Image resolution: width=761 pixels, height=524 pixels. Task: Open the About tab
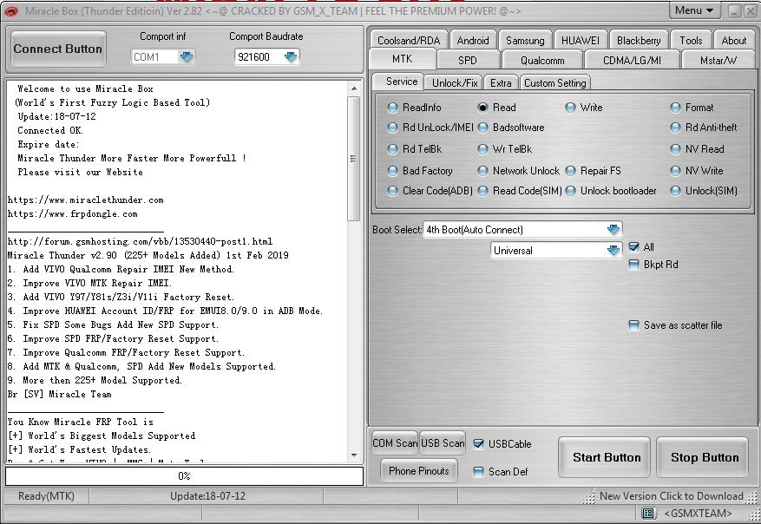click(734, 41)
